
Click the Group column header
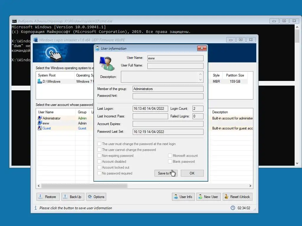tap(82, 112)
